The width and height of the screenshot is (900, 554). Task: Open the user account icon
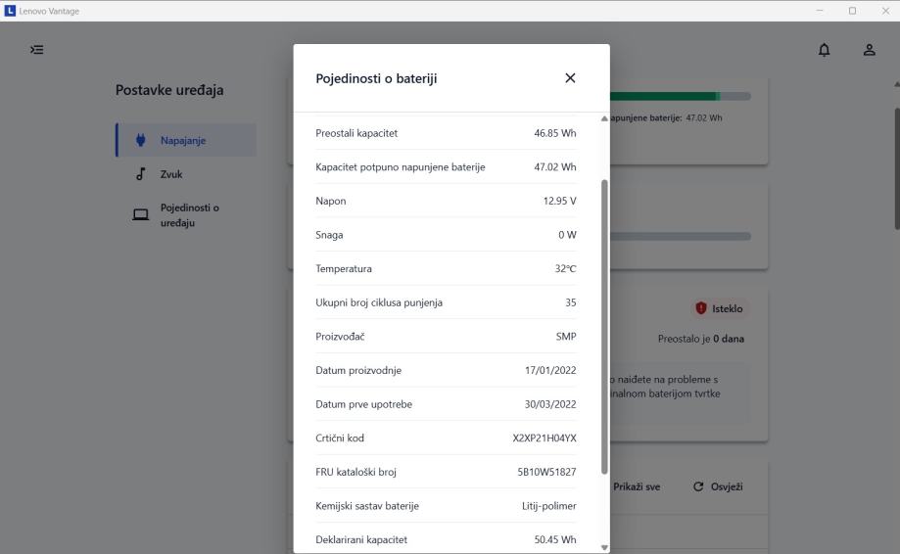click(x=869, y=50)
